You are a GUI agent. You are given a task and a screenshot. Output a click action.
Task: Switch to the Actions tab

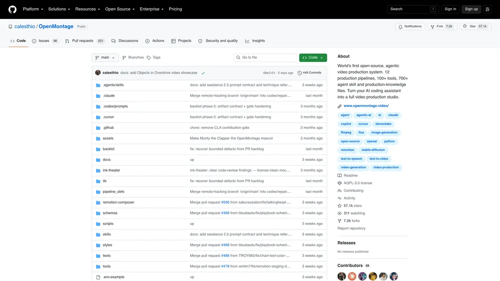point(155,41)
